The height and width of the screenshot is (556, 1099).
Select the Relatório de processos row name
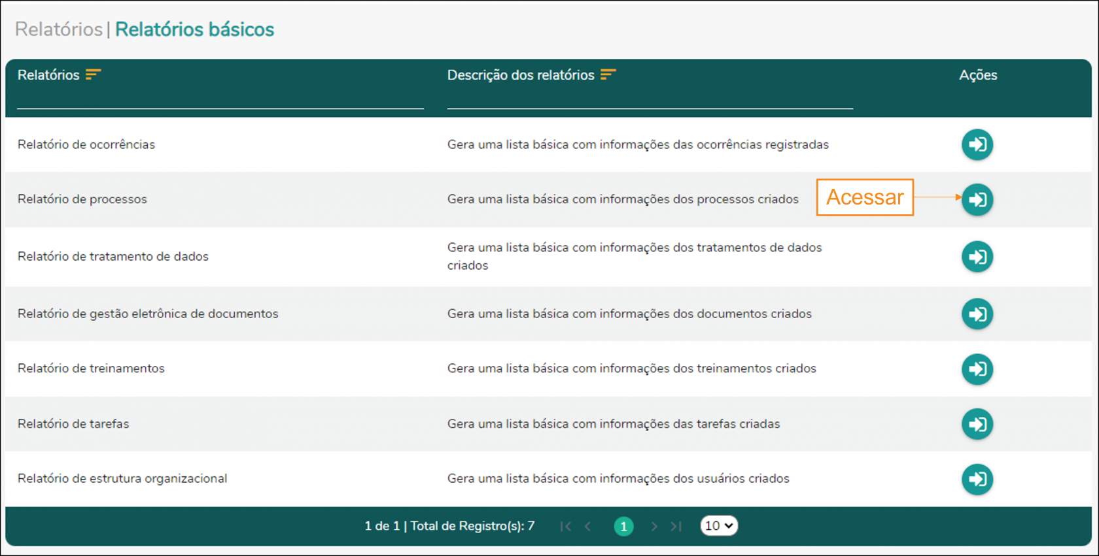click(82, 199)
